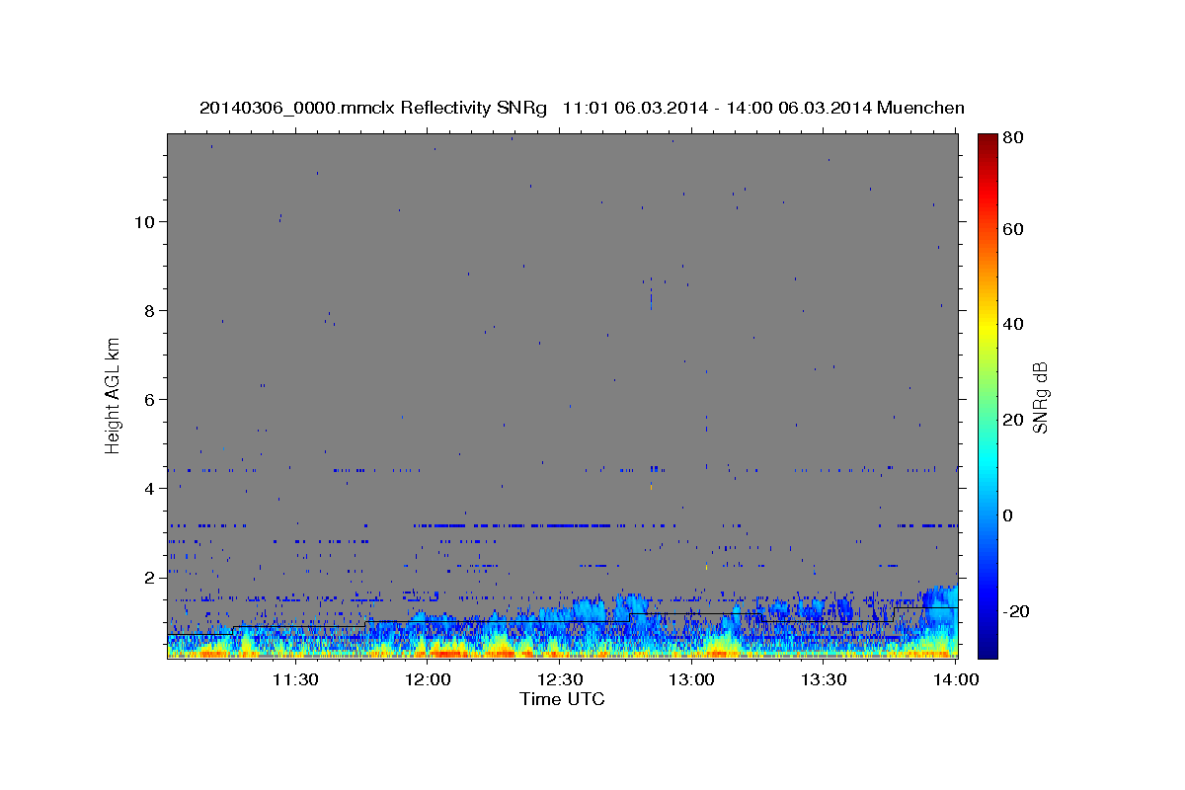
Task: Click the colorbar value 0
Action: tap(1009, 515)
